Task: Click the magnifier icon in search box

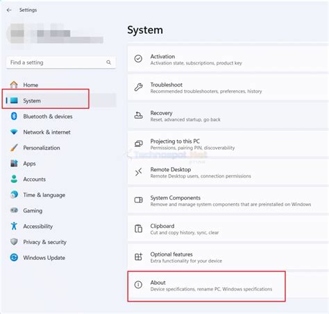Action: [x=108, y=62]
